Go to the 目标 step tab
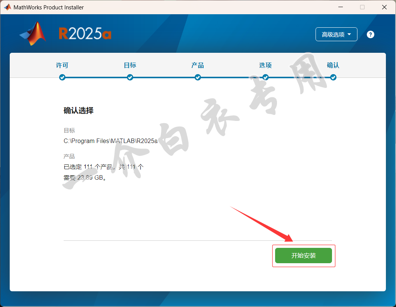The width and height of the screenshot is (396, 307). [130, 65]
